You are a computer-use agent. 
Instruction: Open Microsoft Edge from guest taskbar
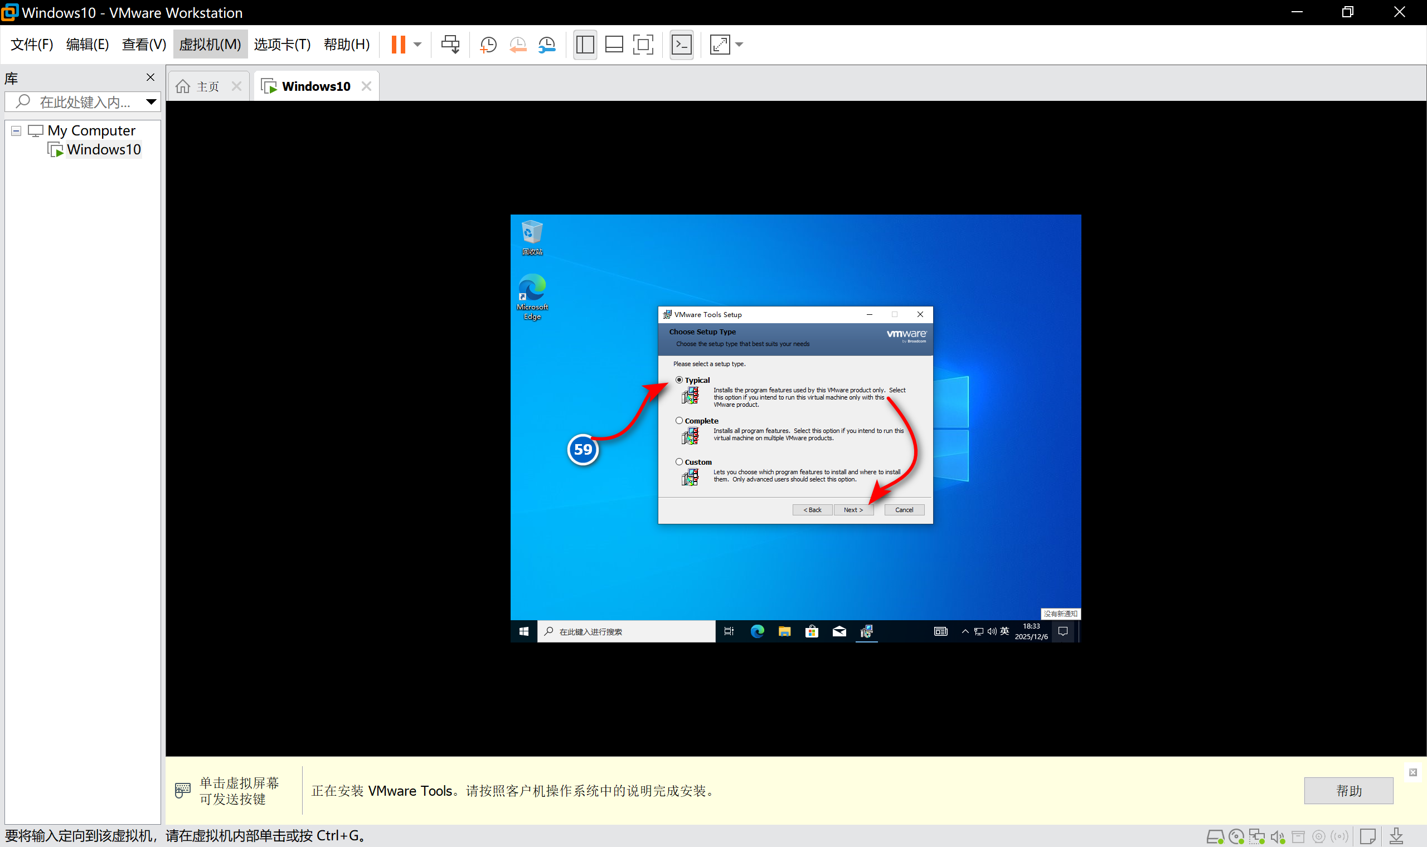pos(757,631)
